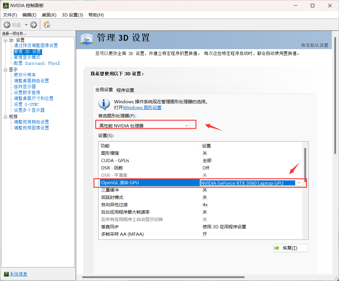Open 设置多个显示器 task
339x281 pixels.
29,110
